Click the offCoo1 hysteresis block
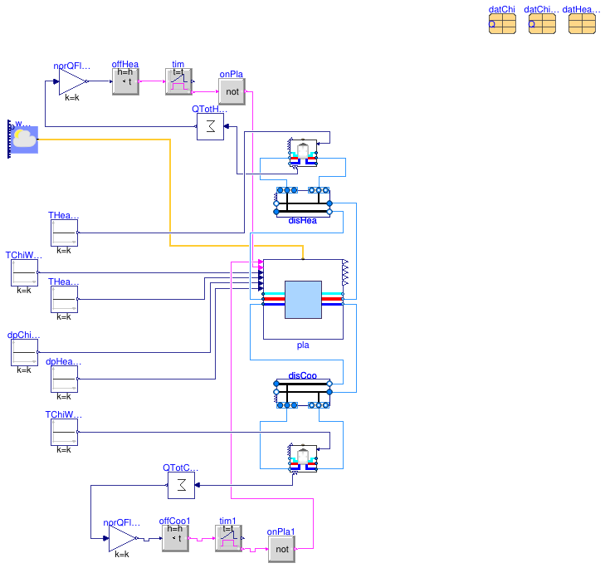Viewport: 605px width, 568px height. tap(176, 538)
